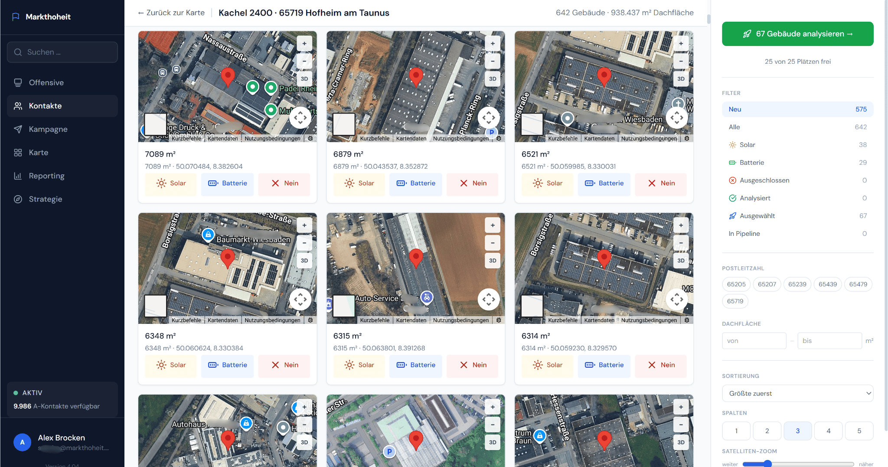The image size is (888, 467).
Task: Click the pan control on the 6314 m² map
Action: tap(677, 299)
